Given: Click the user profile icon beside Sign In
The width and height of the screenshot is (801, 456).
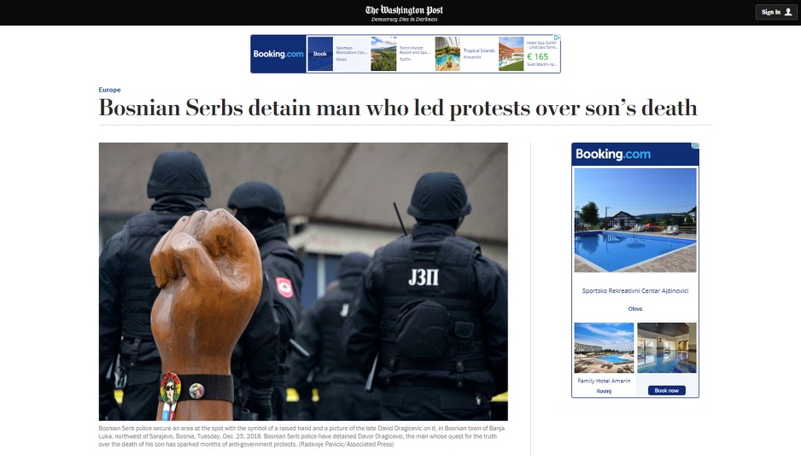Looking at the screenshot, I should pos(787,12).
